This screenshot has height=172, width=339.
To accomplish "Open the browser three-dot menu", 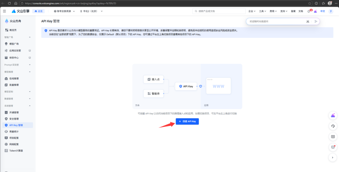I will point(336,3).
